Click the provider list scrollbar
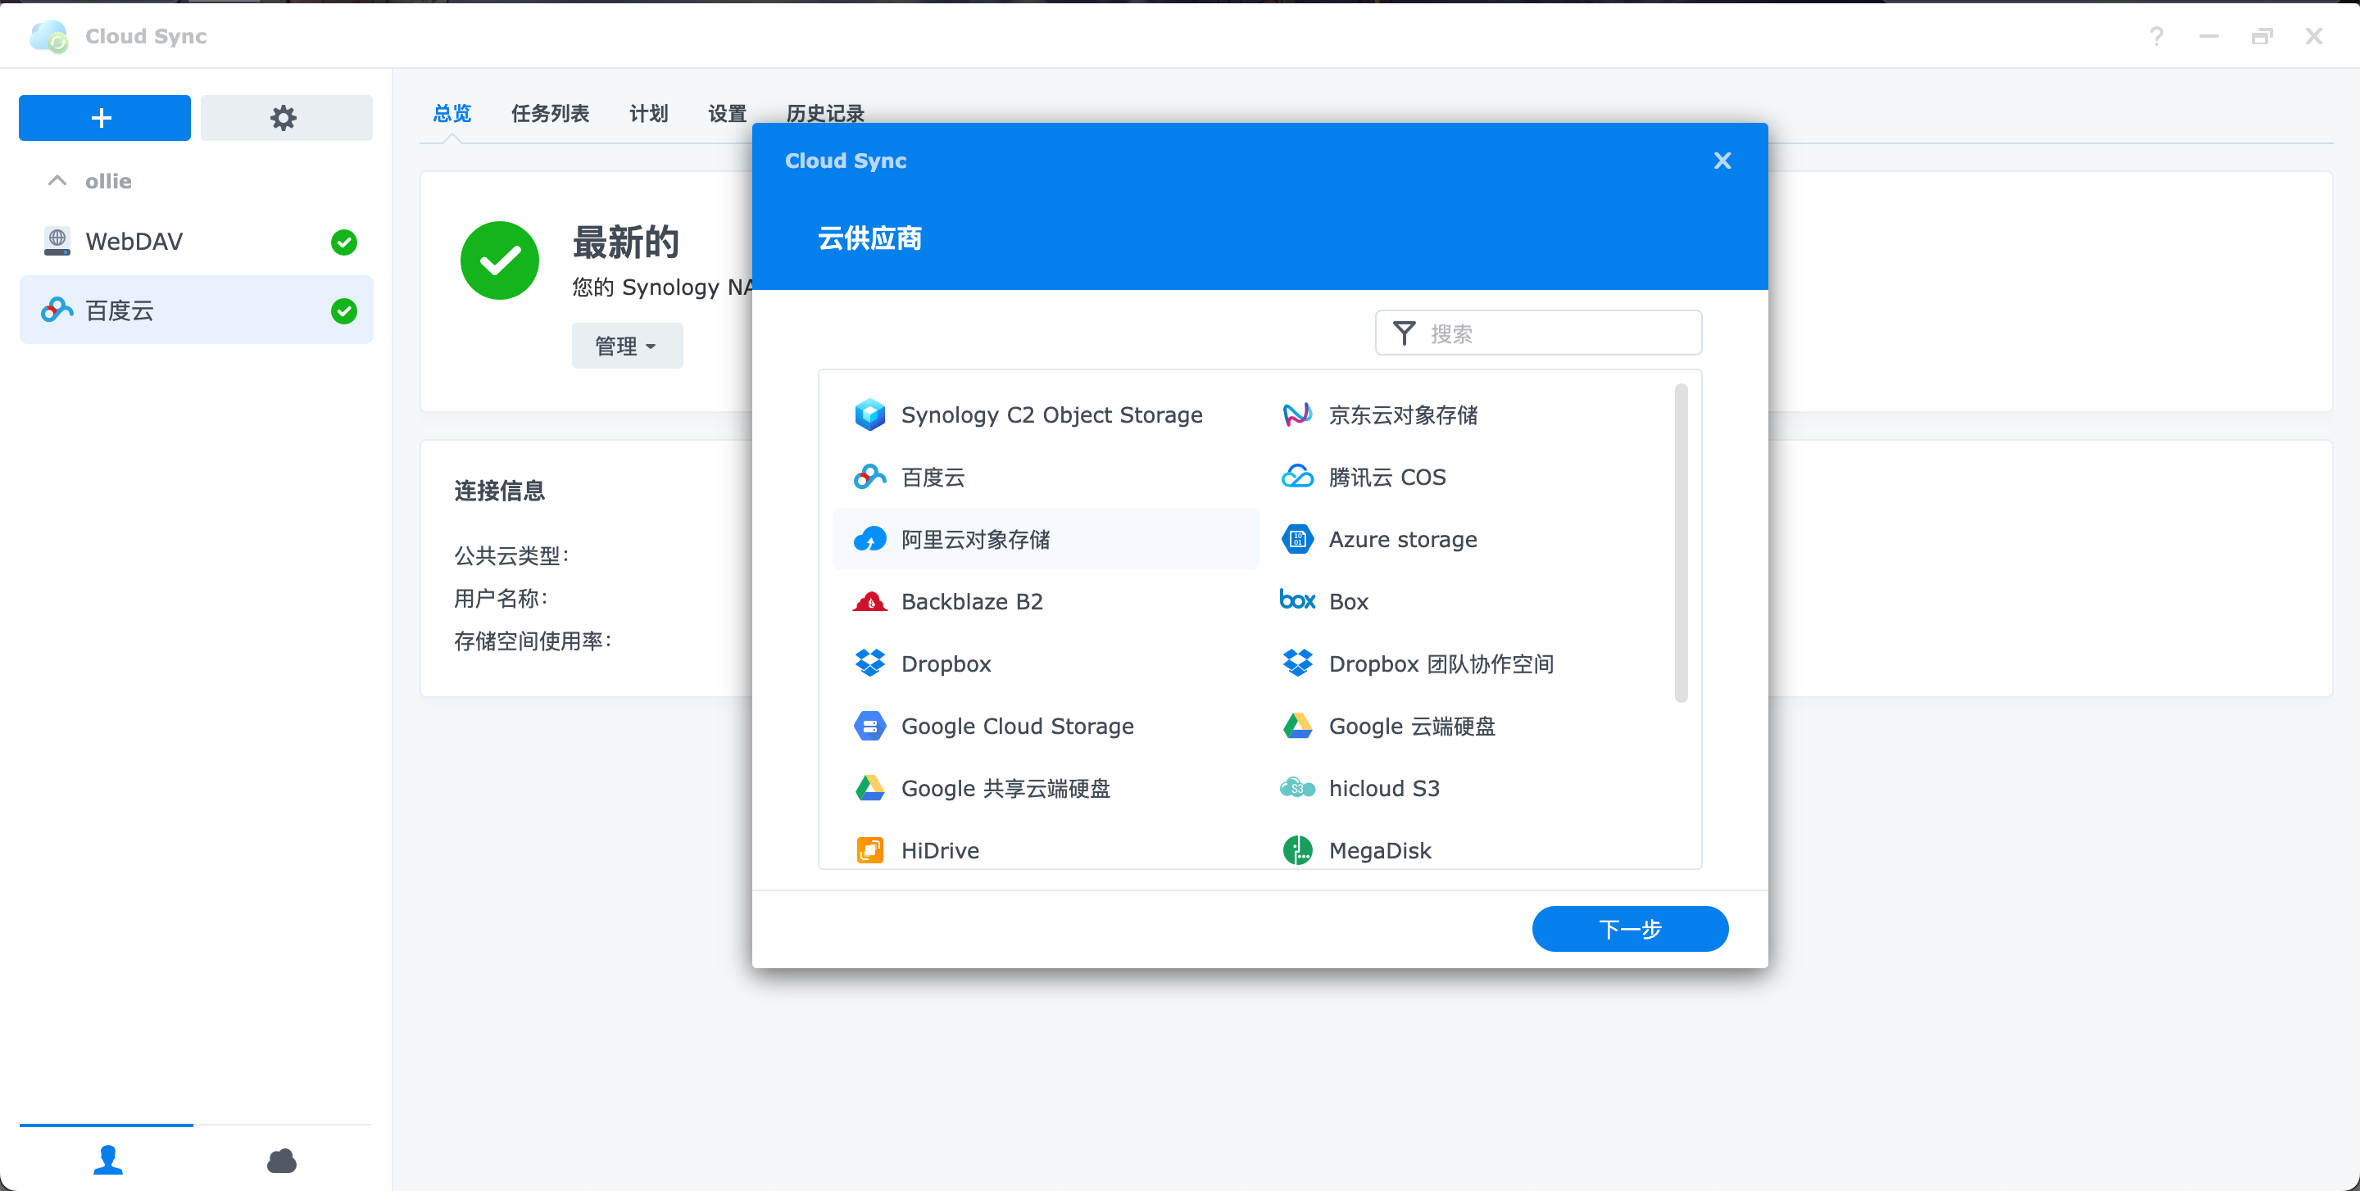The height and width of the screenshot is (1191, 2360). coord(1680,542)
